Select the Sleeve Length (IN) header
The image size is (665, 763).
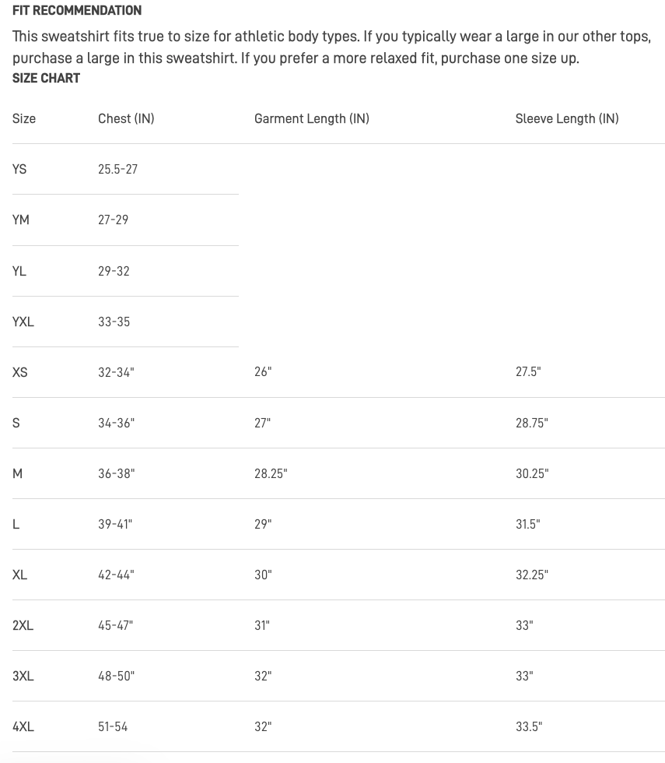tap(567, 118)
